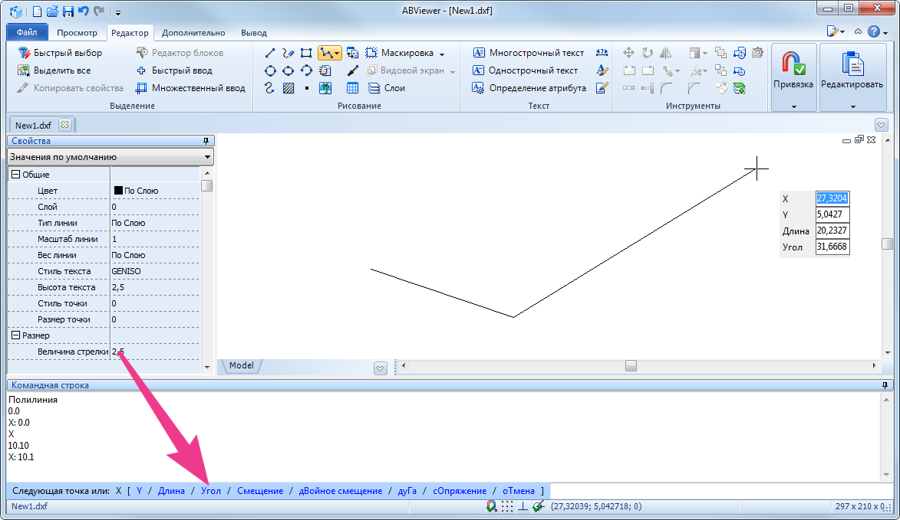Image resolution: width=900 pixels, height=520 pixels.
Task: Collapse the Общие property group
Action: coord(15,175)
